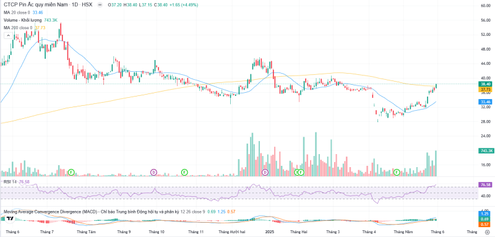The image size is (495, 237).
Task: Click the gray status pill beside HSX
Action: 100,5
